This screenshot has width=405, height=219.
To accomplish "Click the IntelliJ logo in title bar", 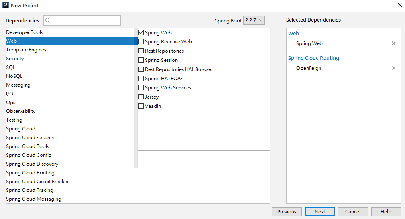I will click(6, 5).
